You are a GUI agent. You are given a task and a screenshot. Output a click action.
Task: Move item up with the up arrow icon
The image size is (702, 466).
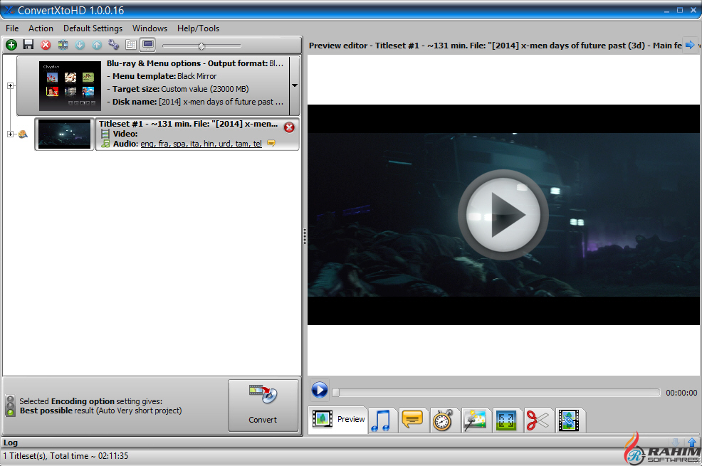tap(97, 45)
